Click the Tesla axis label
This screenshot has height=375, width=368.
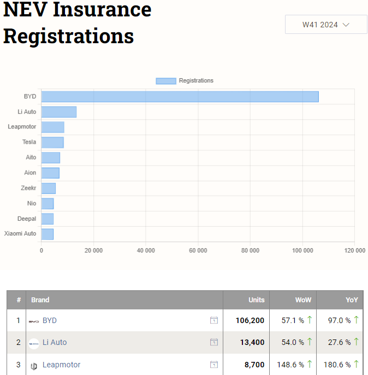coord(29,142)
